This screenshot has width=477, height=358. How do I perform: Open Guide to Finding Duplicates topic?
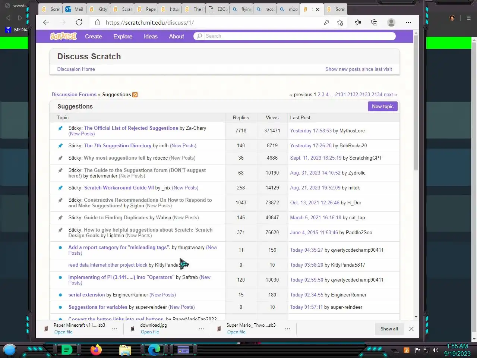pos(116,217)
